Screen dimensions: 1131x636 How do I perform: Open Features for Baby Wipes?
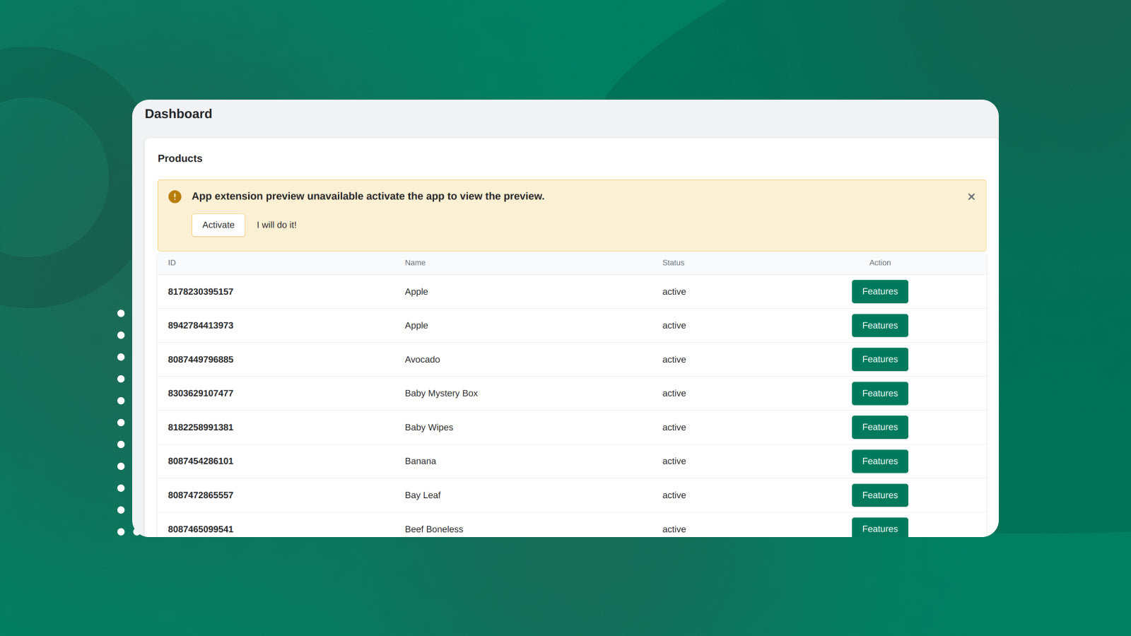(x=879, y=427)
